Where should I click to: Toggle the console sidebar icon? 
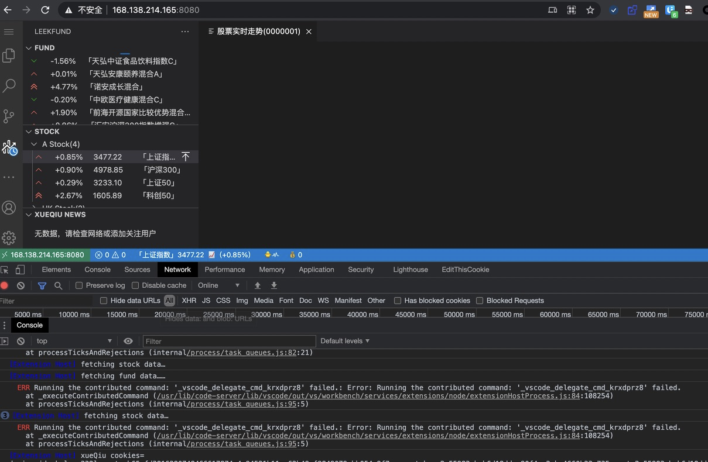point(5,341)
